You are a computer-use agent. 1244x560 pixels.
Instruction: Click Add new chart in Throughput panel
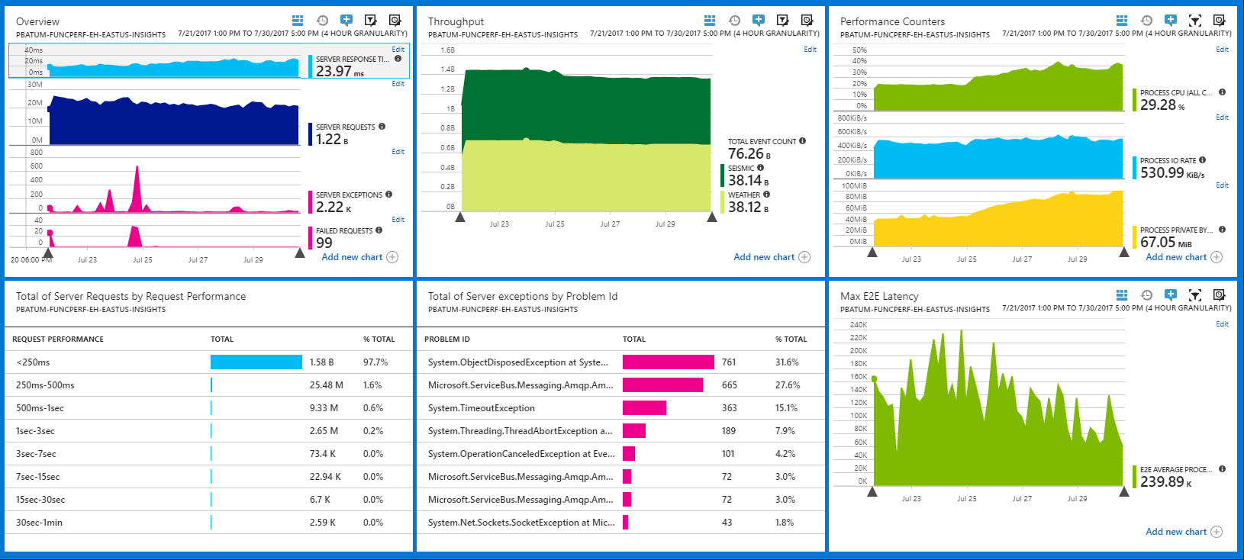click(764, 257)
